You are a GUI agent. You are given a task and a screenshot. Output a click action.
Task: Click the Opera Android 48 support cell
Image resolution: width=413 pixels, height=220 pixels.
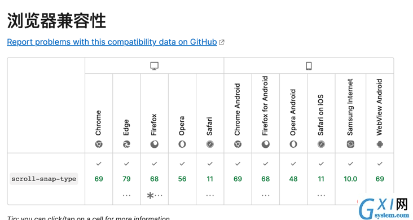(x=293, y=179)
